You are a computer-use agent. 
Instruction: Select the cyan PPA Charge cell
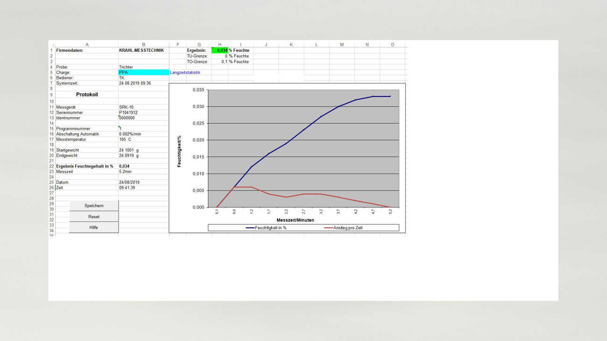[x=143, y=73]
